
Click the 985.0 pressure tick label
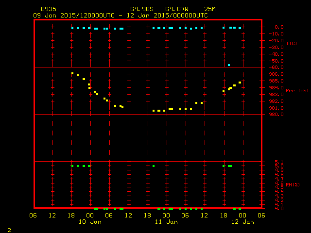[276, 81]
